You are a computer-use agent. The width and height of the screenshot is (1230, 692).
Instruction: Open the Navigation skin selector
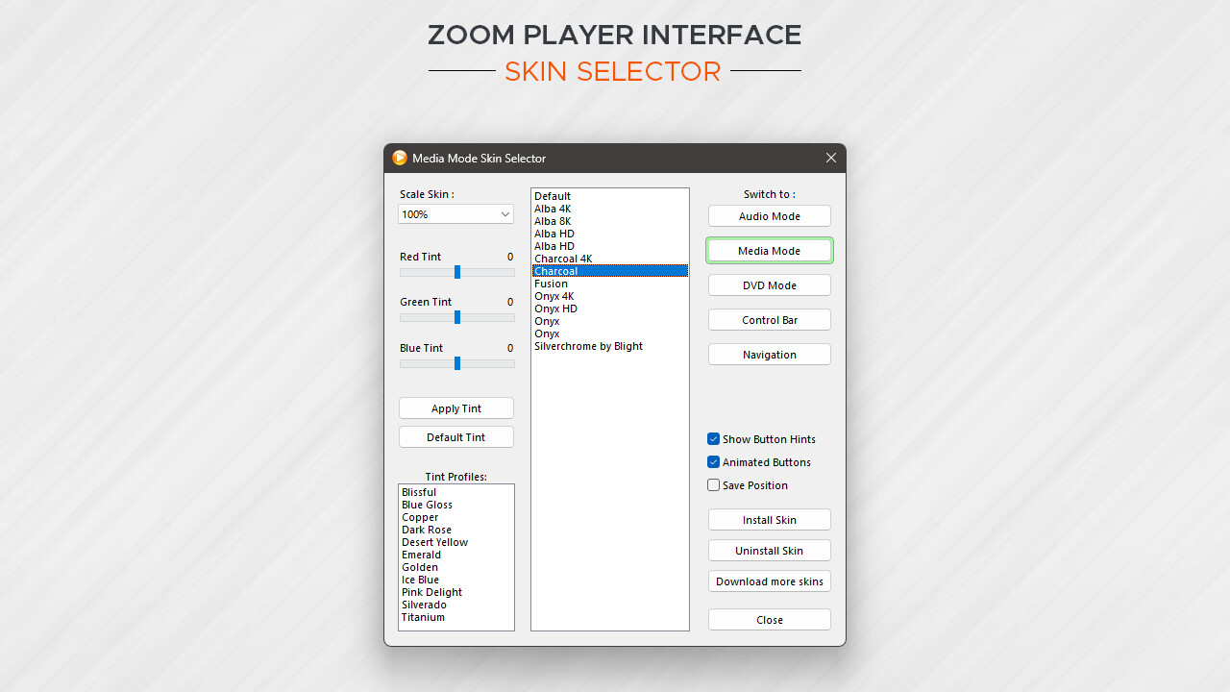769,354
